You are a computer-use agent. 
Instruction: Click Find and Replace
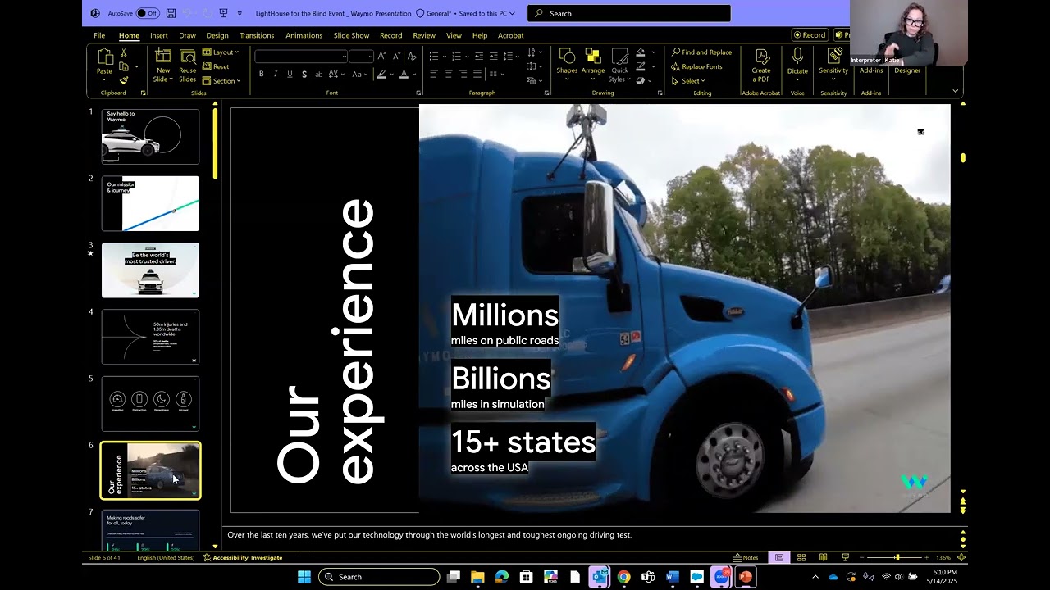701,52
